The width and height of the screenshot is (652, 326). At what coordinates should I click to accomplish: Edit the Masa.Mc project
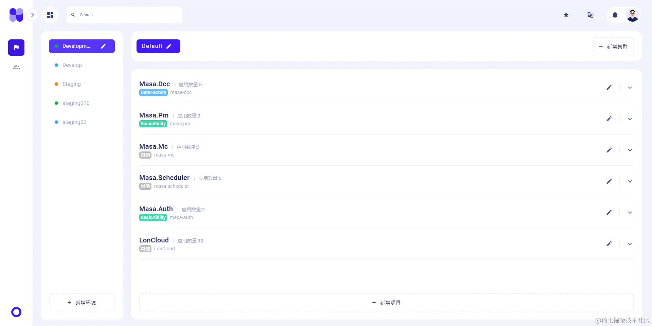(609, 150)
